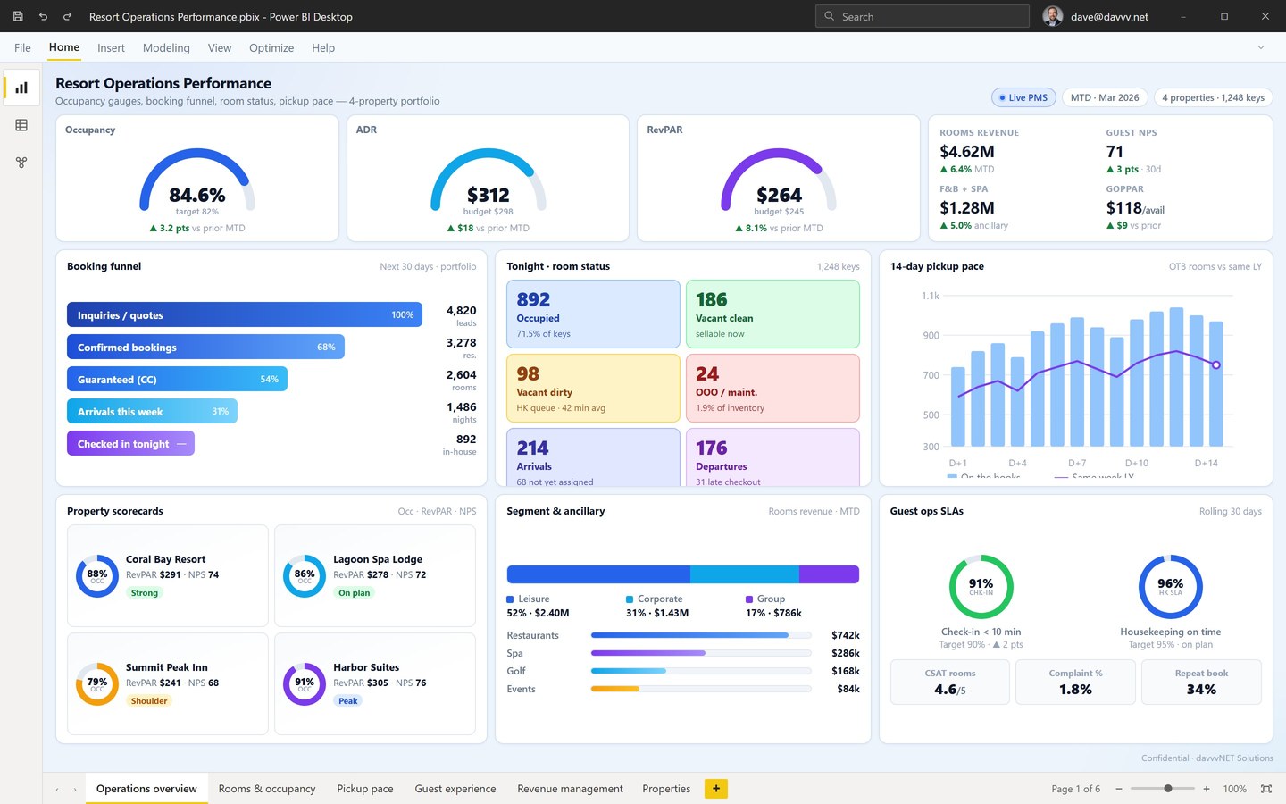Open the View ribbon tab
The height and width of the screenshot is (804, 1286).
point(220,48)
